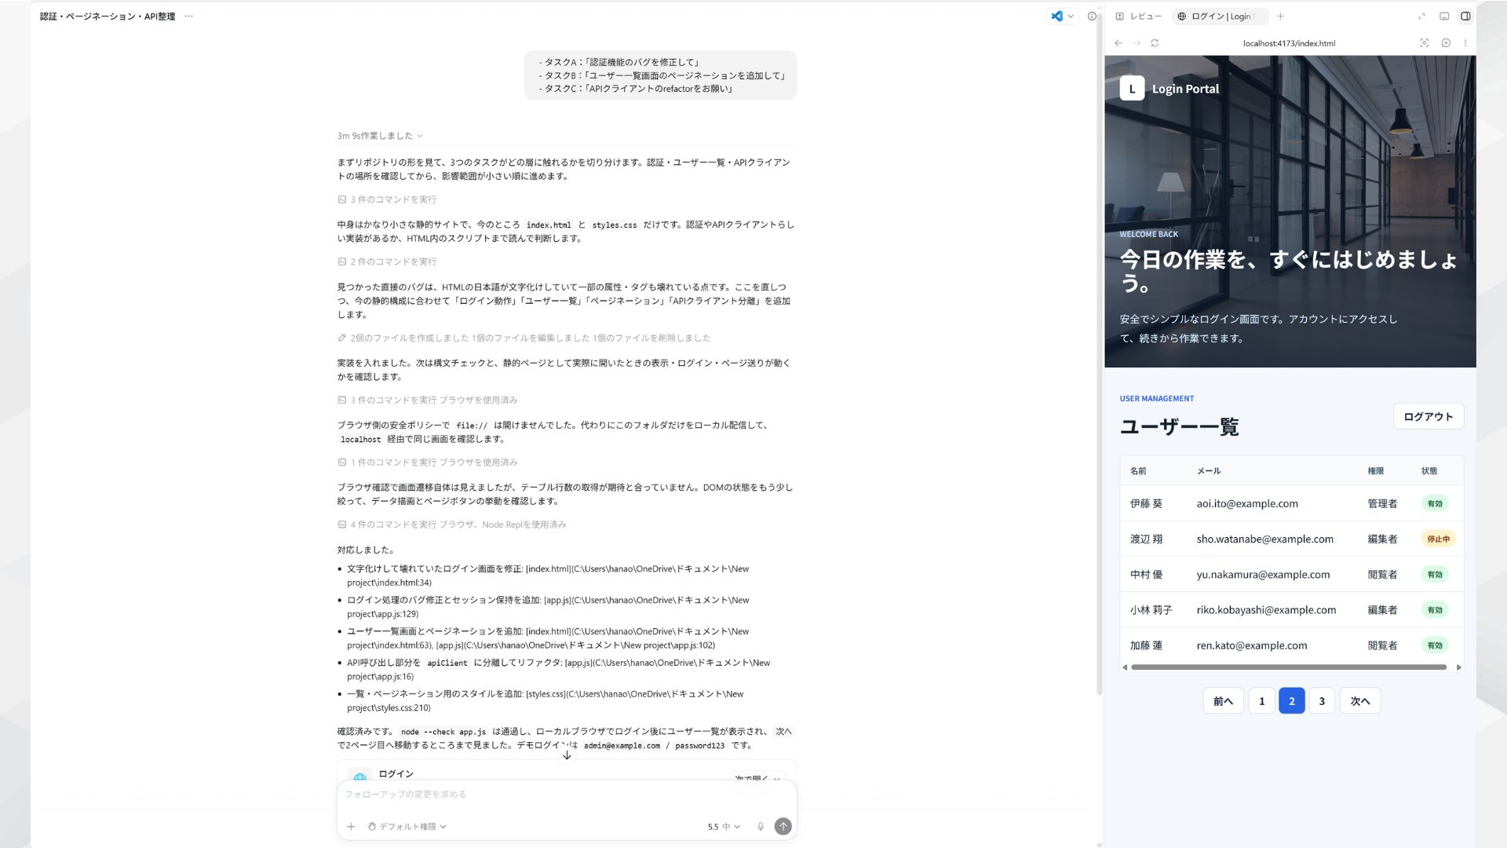Click the screenshot capture icon in the browser bar
This screenshot has height=848, width=1507.
point(1425,43)
